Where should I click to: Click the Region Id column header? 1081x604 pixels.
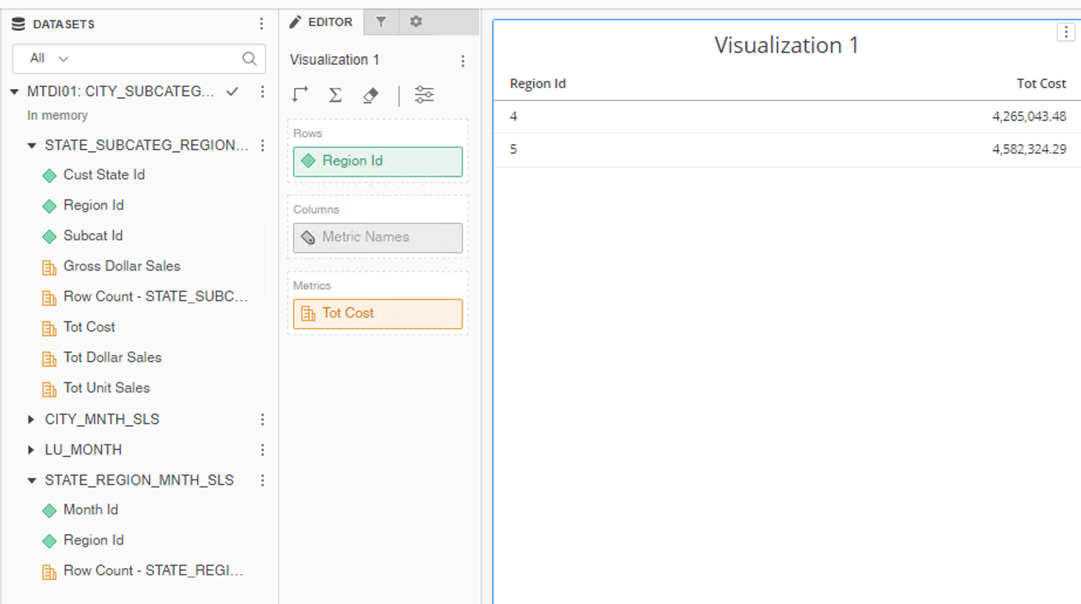tap(538, 84)
